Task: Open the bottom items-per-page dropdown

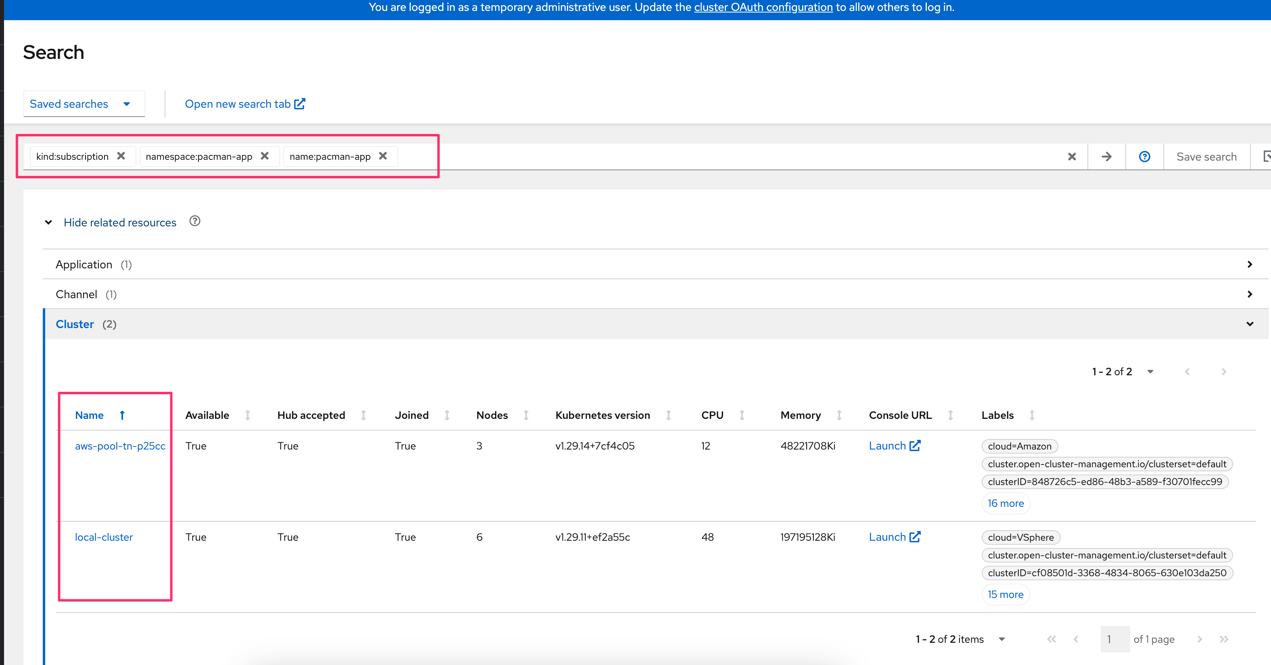Action: (1001, 639)
